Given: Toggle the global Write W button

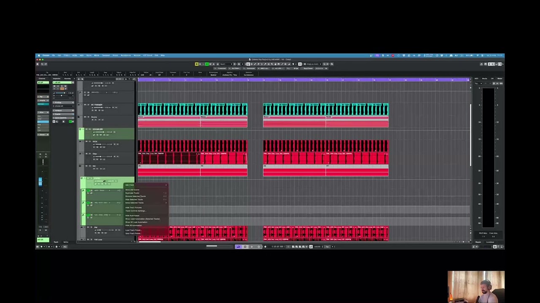Looking at the screenshot, I should point(210,64).
